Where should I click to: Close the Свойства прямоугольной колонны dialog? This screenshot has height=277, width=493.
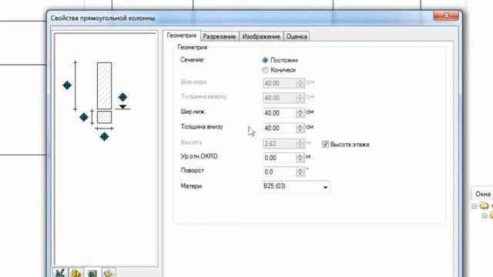446,15
